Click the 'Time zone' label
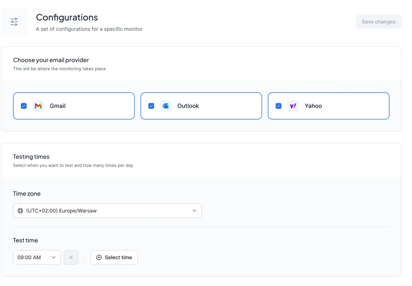 point(27,194)
